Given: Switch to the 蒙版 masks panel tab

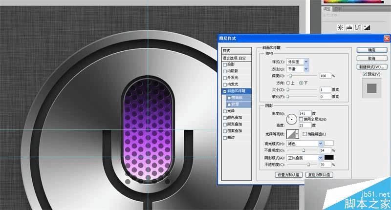Looking at the screenshot, I should click(338, 9).
